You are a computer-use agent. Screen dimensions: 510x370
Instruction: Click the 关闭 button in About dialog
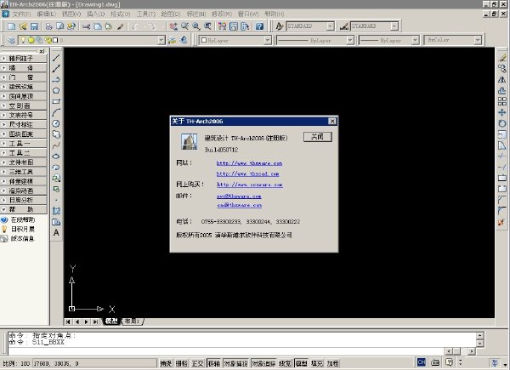[x=317, y=137]
